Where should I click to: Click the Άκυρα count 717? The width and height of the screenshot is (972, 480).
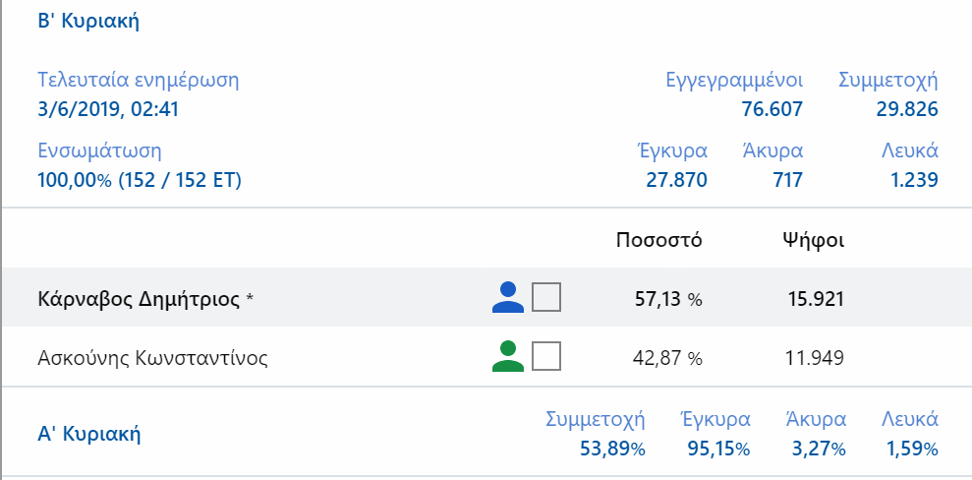tap(786, 180)
